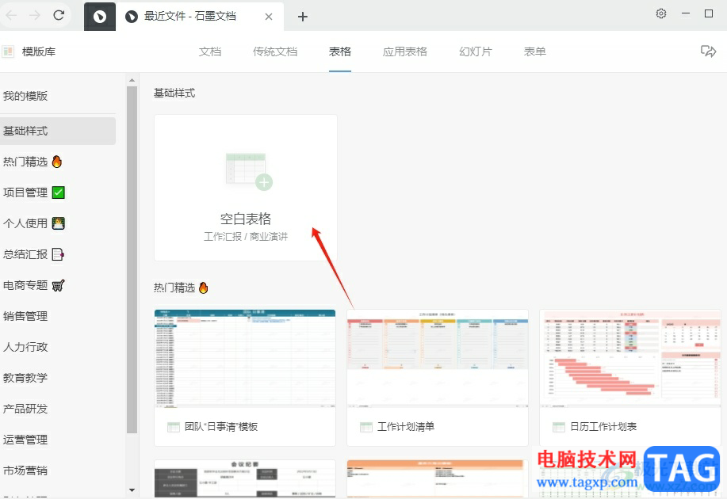
Task: Open 人力行政 category in sidebar
Action: point(25,347)
